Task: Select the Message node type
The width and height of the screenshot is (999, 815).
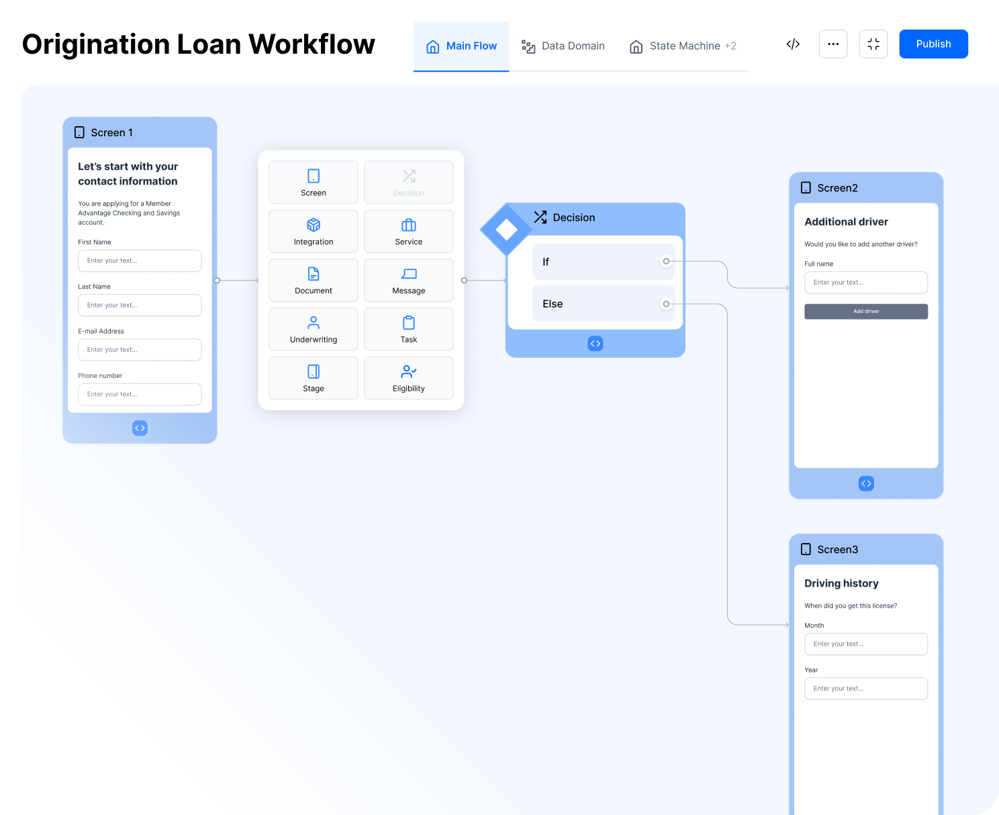Action: point(408,280)
